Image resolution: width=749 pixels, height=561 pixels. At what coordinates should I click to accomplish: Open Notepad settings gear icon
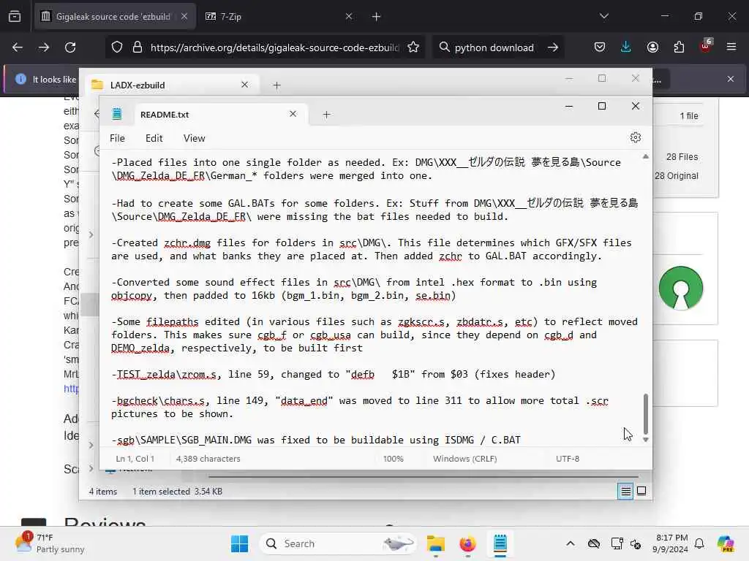(635, 137)
